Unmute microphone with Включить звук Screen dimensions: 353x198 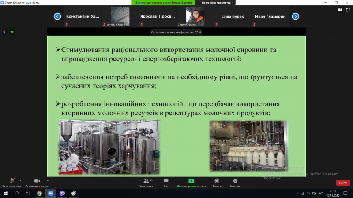(x=12, y=183)
